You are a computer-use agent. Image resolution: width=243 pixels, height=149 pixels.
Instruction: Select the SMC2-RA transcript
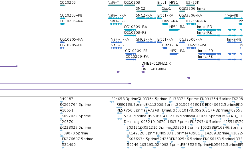[x=146, y=18]
